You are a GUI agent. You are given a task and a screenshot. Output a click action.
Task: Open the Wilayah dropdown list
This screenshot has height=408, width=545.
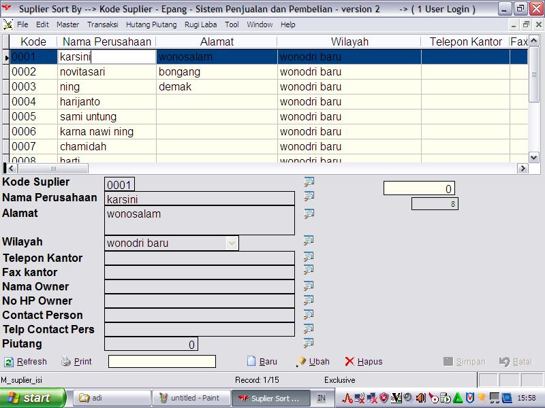[232, 243]
